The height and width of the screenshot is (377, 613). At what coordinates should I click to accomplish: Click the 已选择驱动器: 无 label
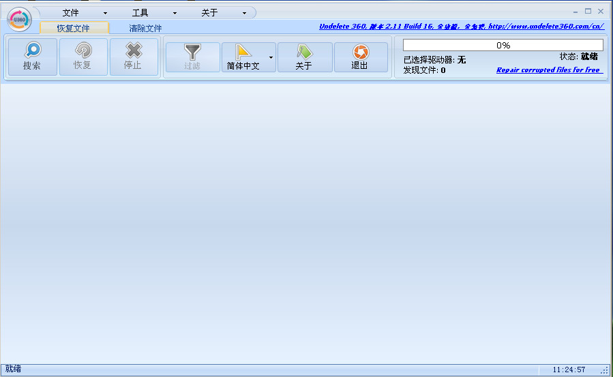tap(434, 60)
